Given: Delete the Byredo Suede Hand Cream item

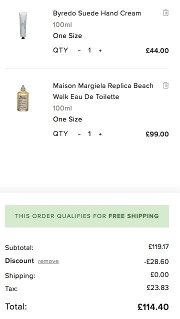Looking at the screenshot, I should (166, 13).
